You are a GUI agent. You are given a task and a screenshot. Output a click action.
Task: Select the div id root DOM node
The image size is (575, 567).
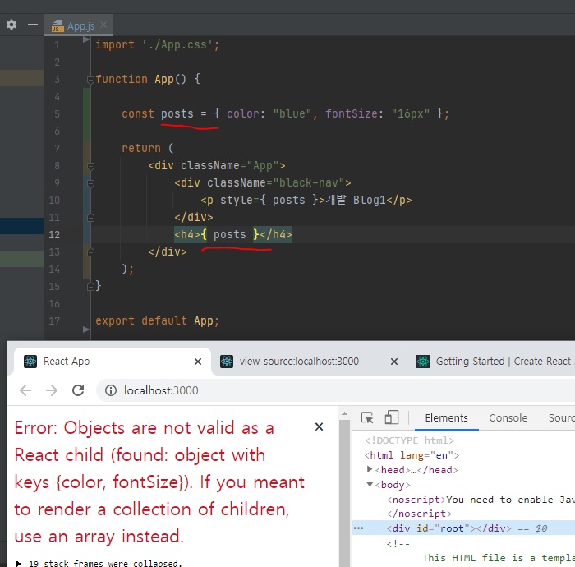coord(448,528)
